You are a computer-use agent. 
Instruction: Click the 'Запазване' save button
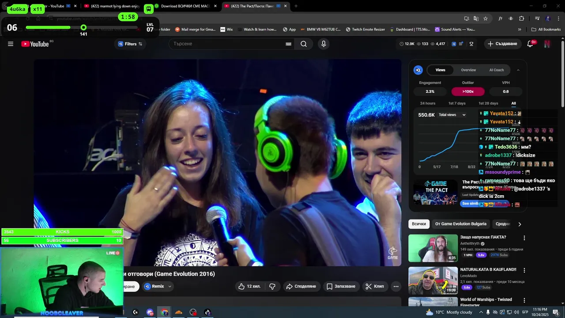[x=341, y=286]
